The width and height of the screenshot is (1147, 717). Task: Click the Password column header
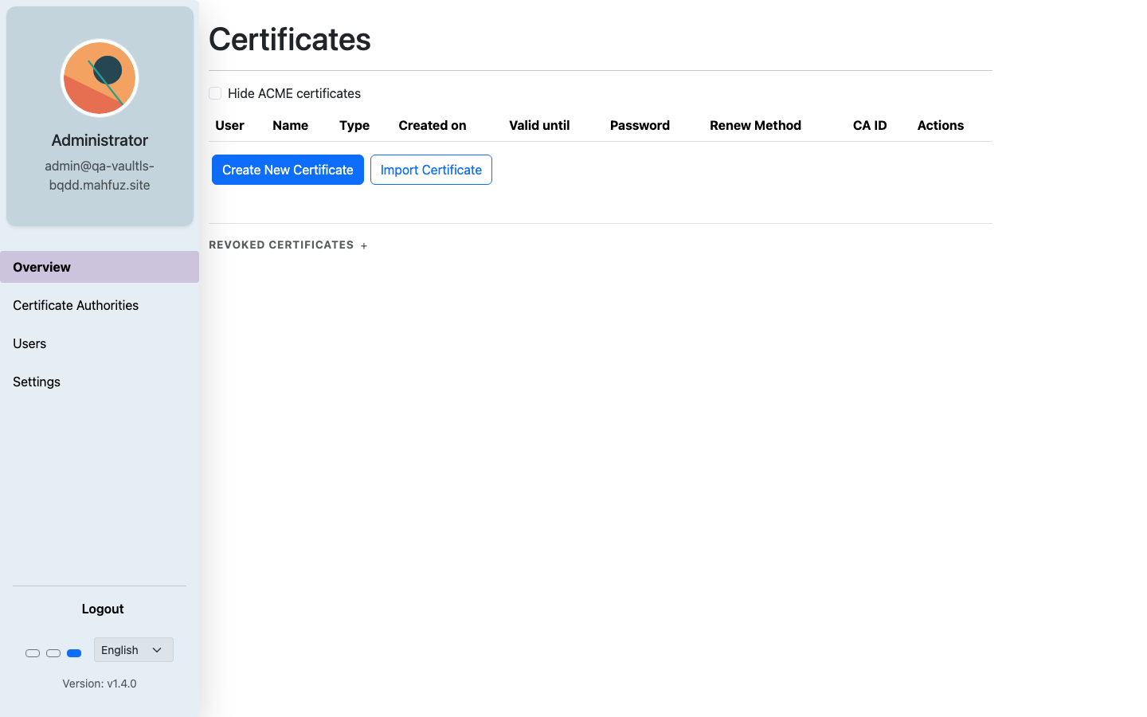point(640,125)
